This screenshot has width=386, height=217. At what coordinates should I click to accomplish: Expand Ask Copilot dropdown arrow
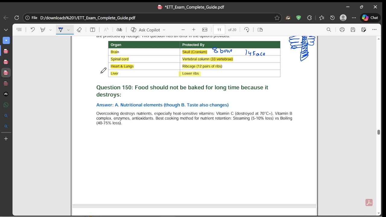point(164,30)
